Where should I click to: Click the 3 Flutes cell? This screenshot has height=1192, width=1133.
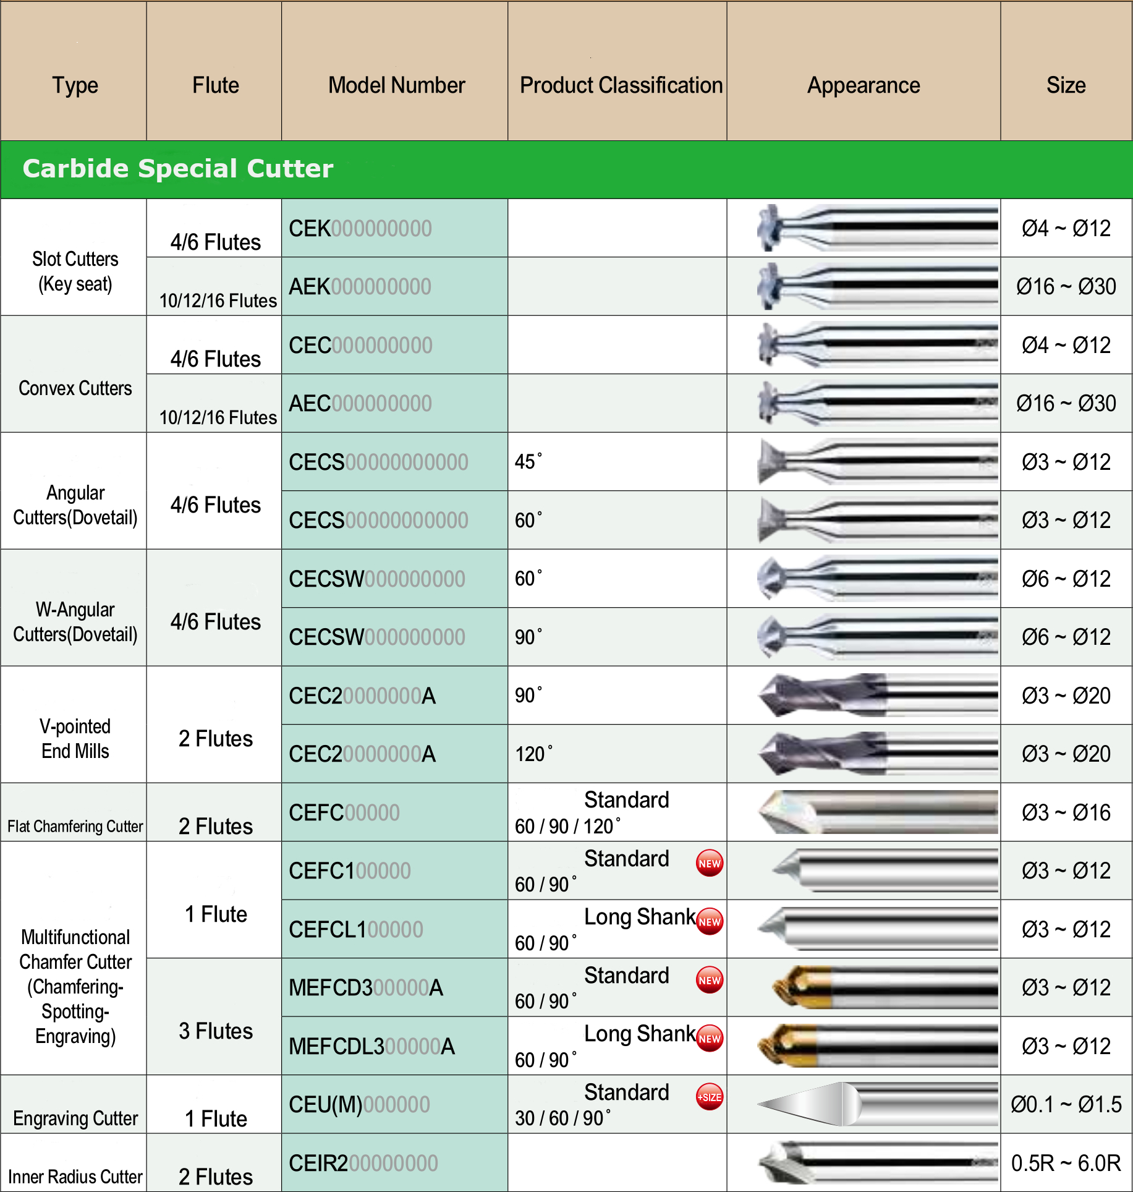click(214, 1017)
